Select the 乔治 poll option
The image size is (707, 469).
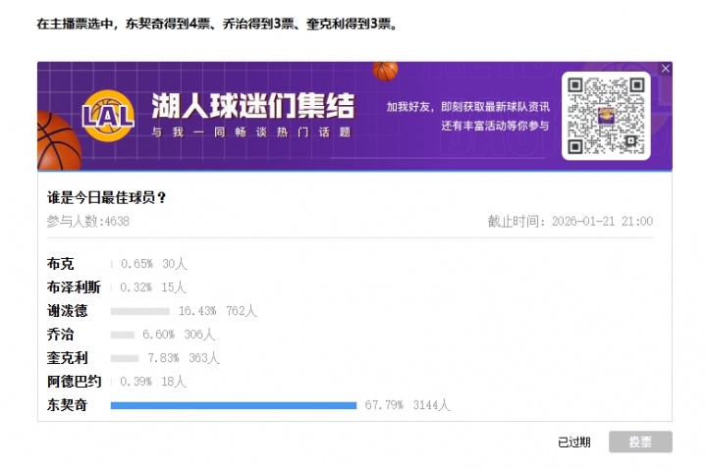click(x=60, y=335)
